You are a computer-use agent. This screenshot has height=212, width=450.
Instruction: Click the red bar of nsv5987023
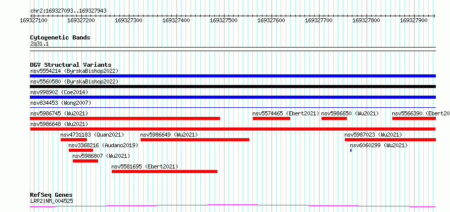(390, 140)
